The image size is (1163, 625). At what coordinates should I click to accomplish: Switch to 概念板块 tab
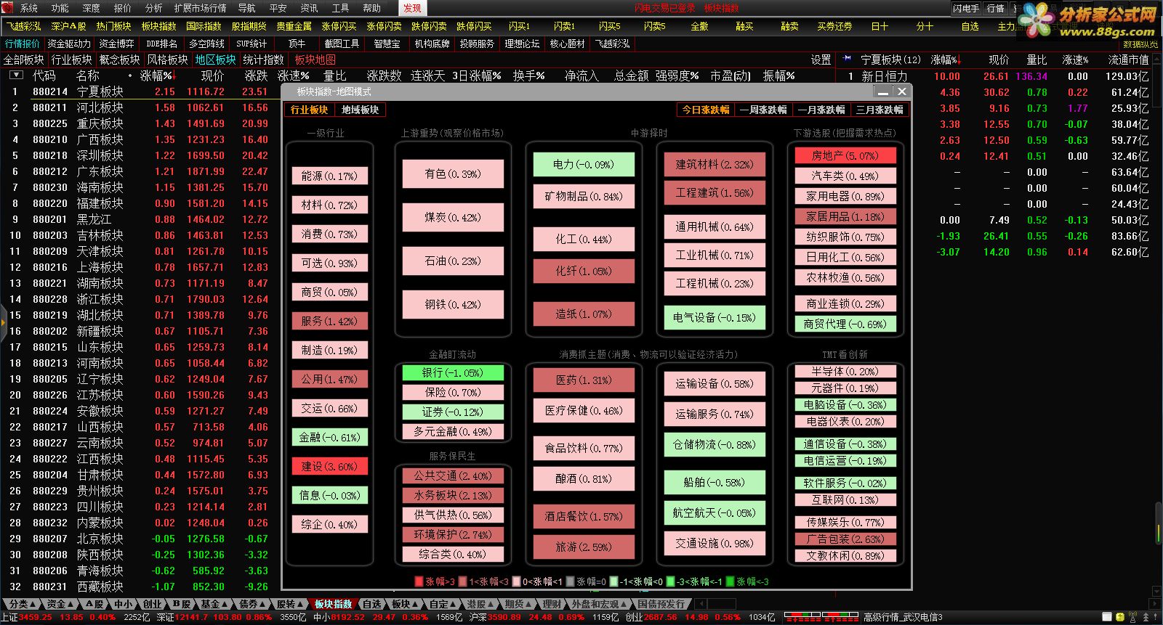click(119, 60)
